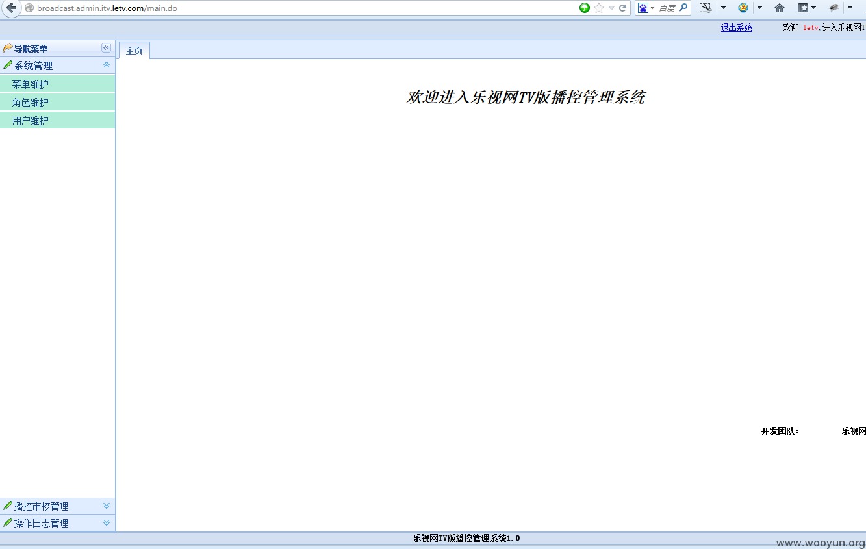This screenshot has width=866, height=549.
Task: Click the address bar URL text
Action: pyautogui.click(x=107, y=8)
